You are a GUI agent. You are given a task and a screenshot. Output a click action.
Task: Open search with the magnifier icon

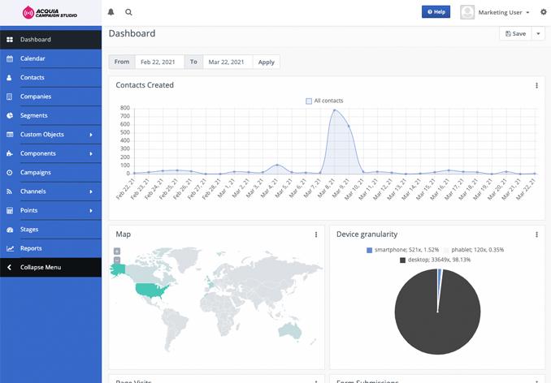pyautogui.click(x=128, y=12)
